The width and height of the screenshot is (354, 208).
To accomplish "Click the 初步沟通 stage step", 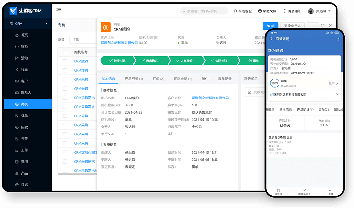I will pos(118,61).
